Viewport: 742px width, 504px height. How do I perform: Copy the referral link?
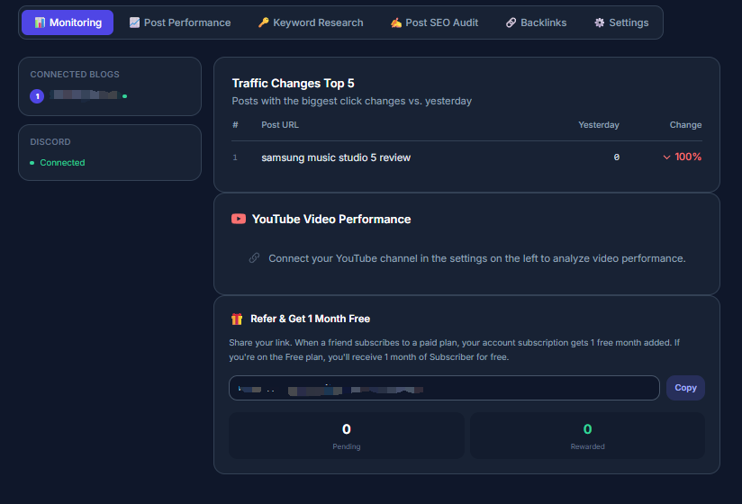(x=685, y=388)
